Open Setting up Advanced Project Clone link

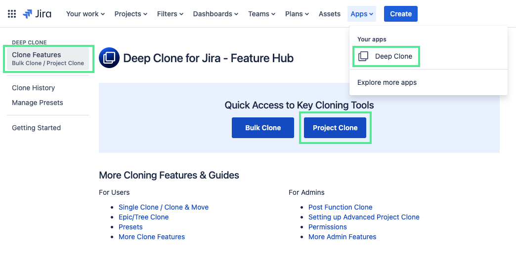(364, 217)
